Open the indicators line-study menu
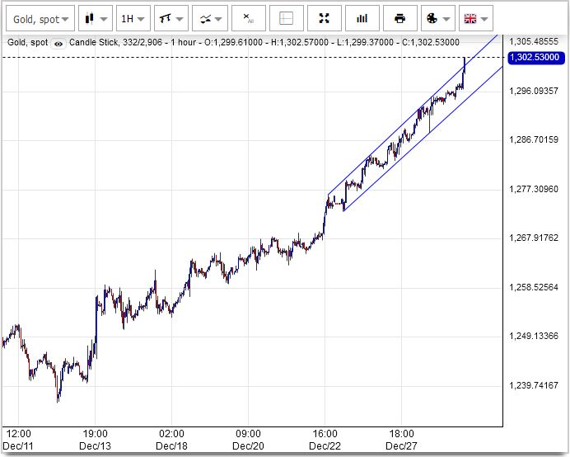The height and width of the screenshot is (457, 570). [209, 17]
